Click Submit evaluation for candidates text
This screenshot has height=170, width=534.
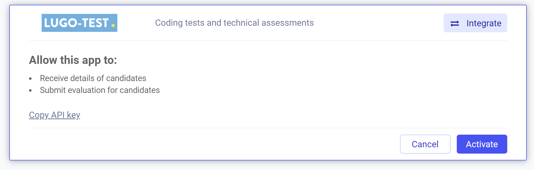100,90
